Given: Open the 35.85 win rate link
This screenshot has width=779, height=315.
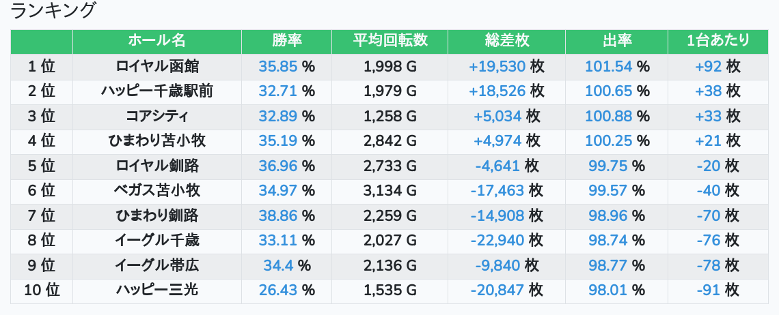Looking at the screenshot, I should point(279,67).
